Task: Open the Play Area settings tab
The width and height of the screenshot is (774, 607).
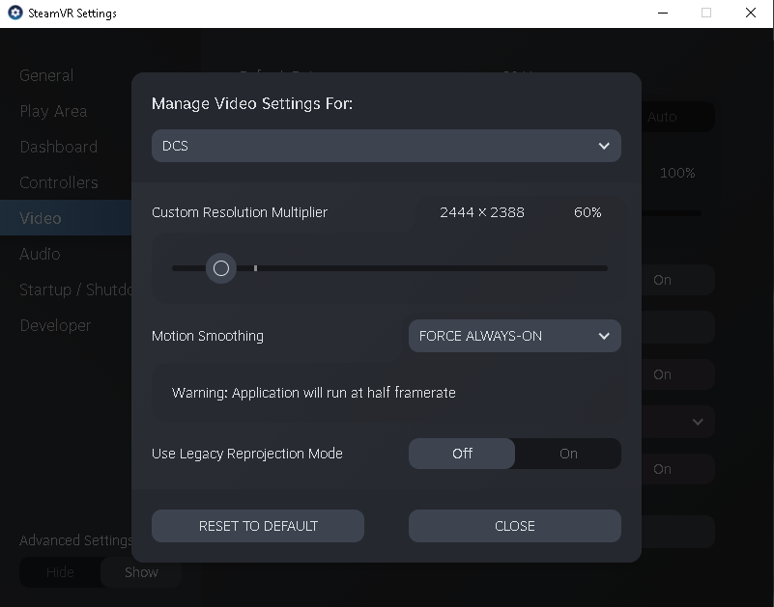Action: 53,111
